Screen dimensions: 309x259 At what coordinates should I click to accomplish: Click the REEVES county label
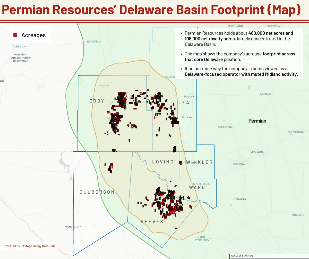pyautogui.click(x=152, y=221)
